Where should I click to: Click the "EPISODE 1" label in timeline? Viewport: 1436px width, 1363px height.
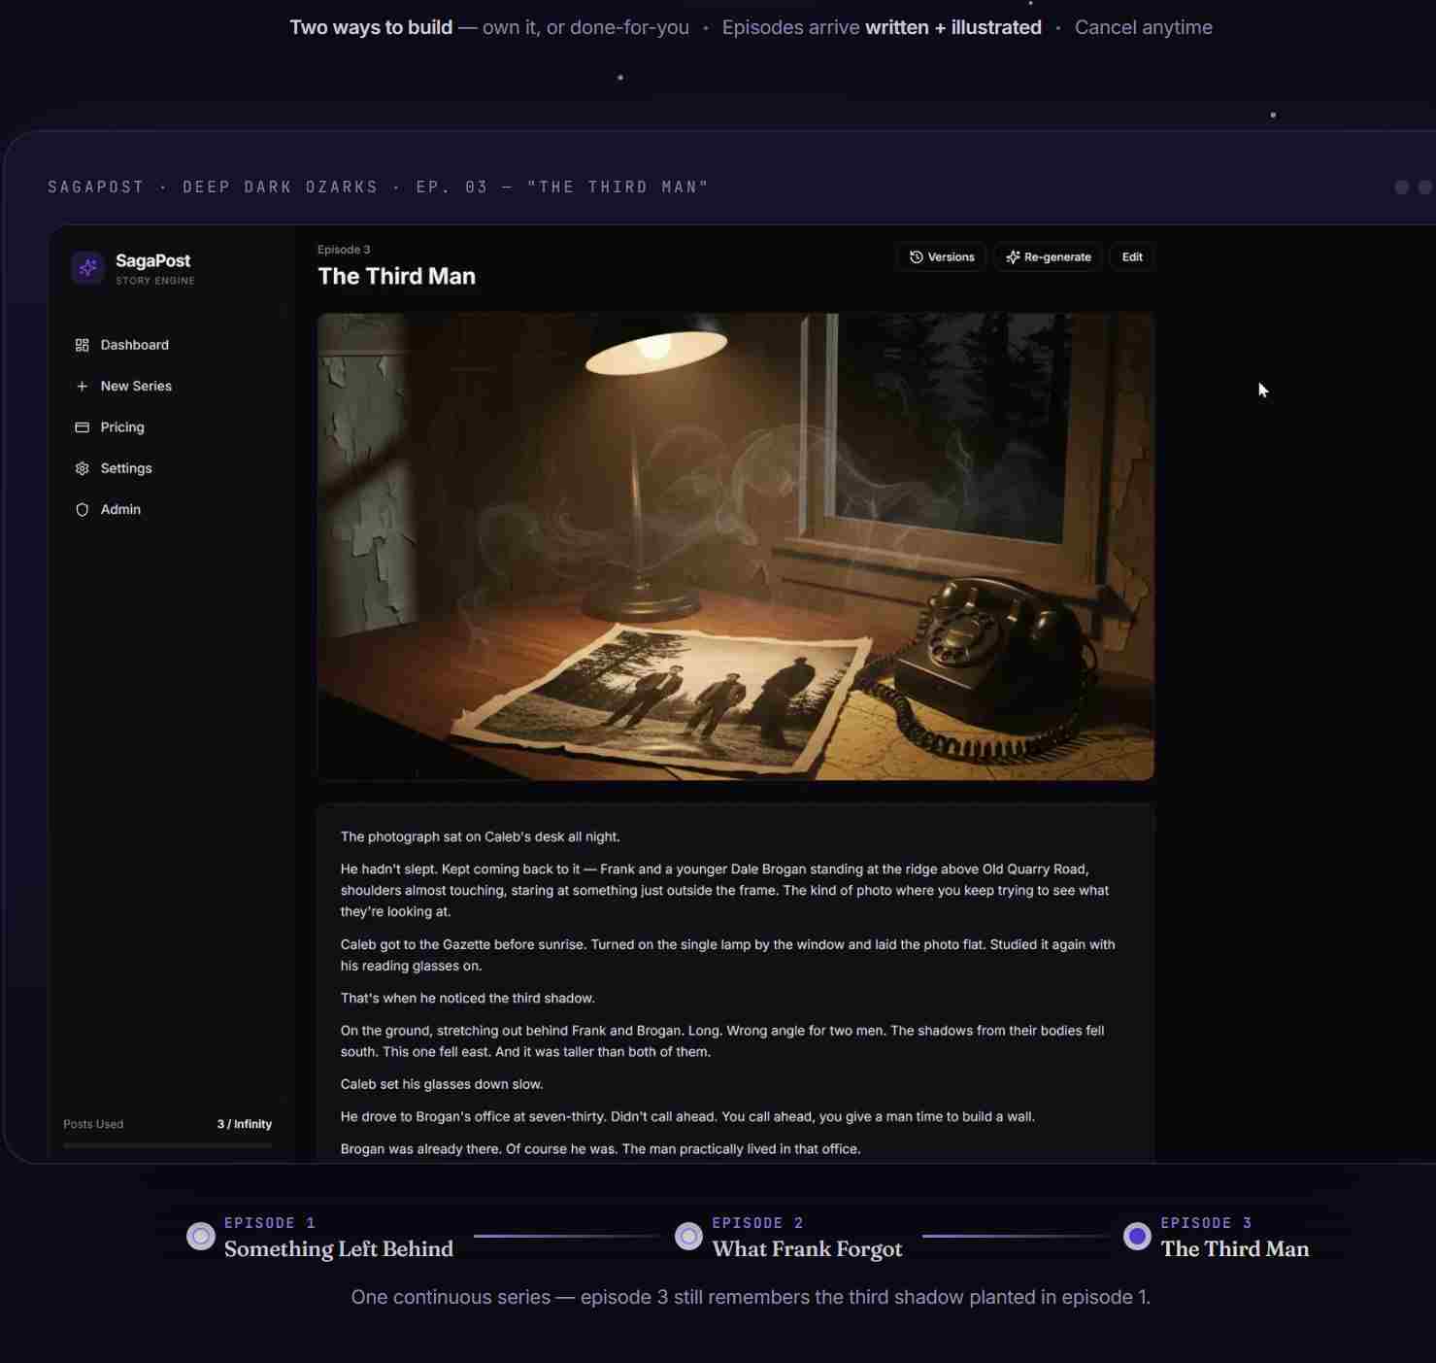270,1223
